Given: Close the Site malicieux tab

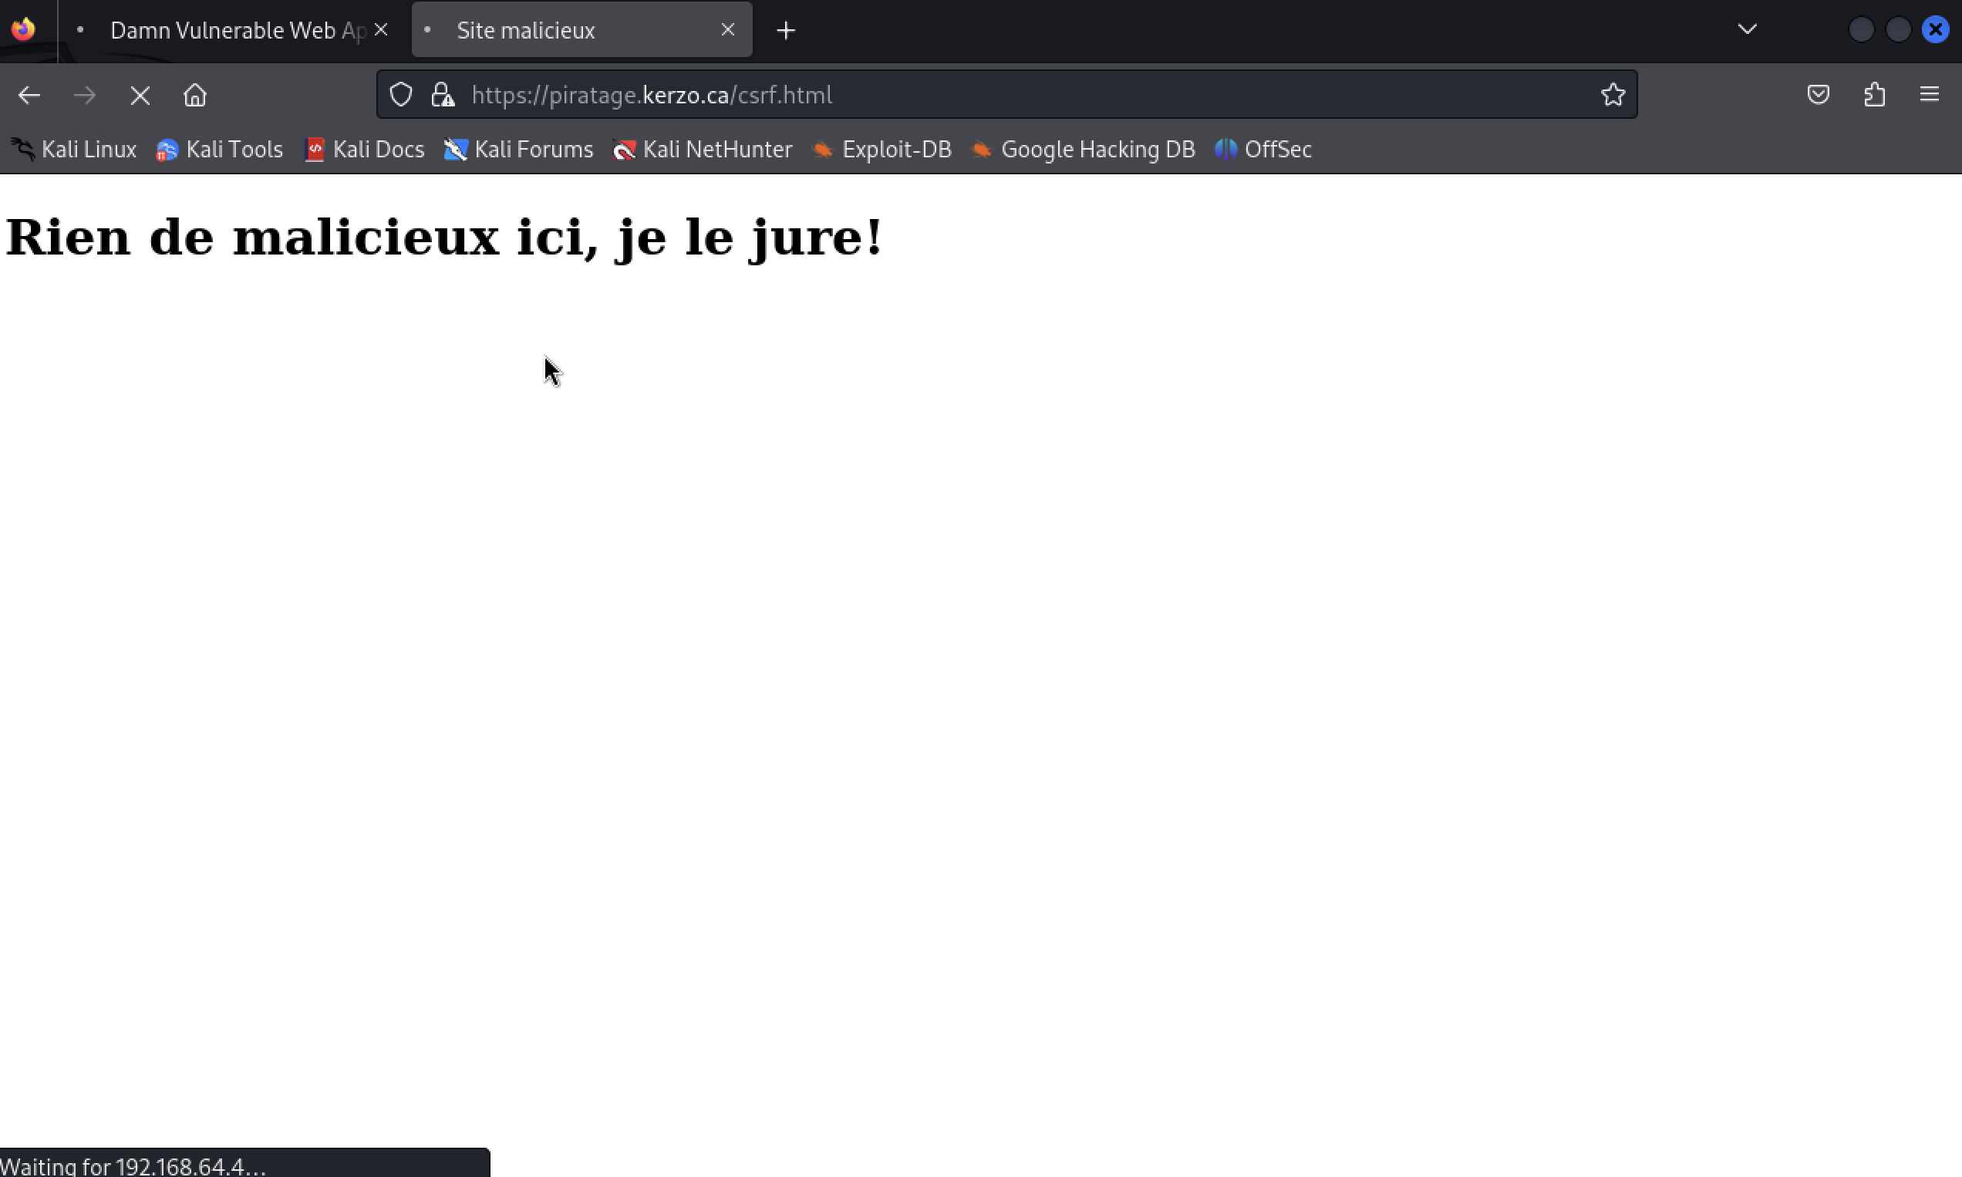Looking at the screenshot, I should [x=727, y=29].
